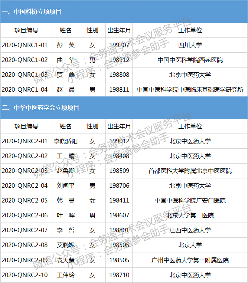The height and width of the screenshot is (283, 248).
Task: Click the workplace cell 四川大学
Action: (190, 45)
